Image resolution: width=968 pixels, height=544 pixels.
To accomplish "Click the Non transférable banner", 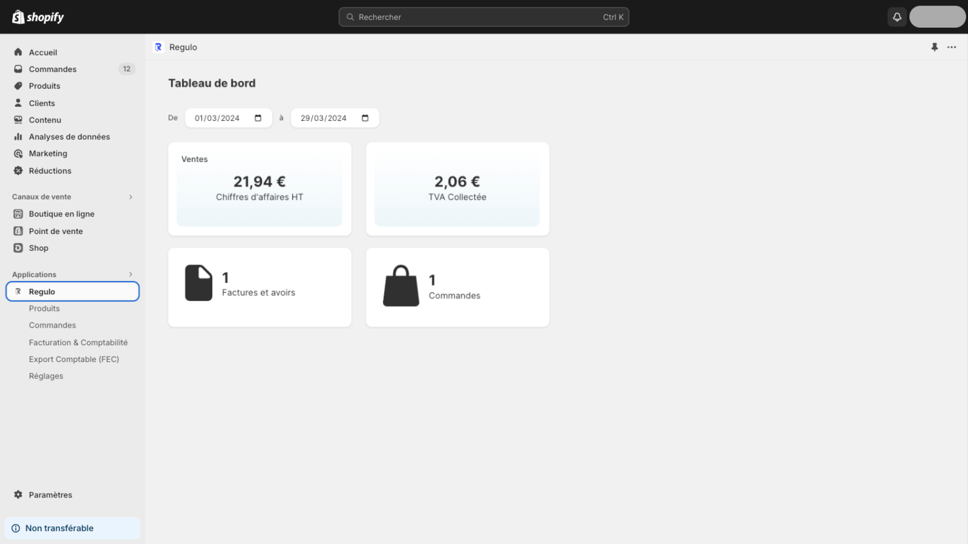I will [x=73, y=528].
